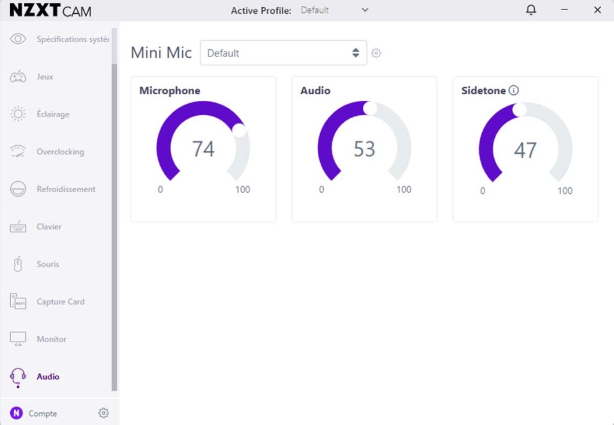The width and height of the screenshot is (614, 425).
Task: Click the Audio volume dial knob
Action: pyautogui.click(x=371, y=108)
